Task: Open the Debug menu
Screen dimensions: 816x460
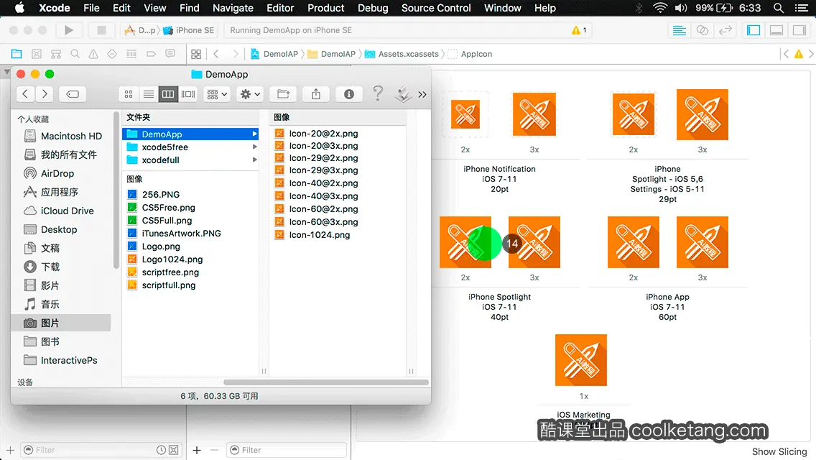Action: tap(373, 8)
